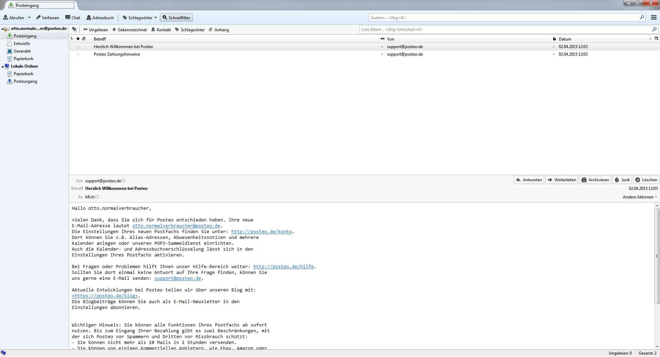The width and height of the screenshot is (660, 357).
Task: Click the attachment column header paperclip
Action: pyautogui.click(x=84, y=39)
